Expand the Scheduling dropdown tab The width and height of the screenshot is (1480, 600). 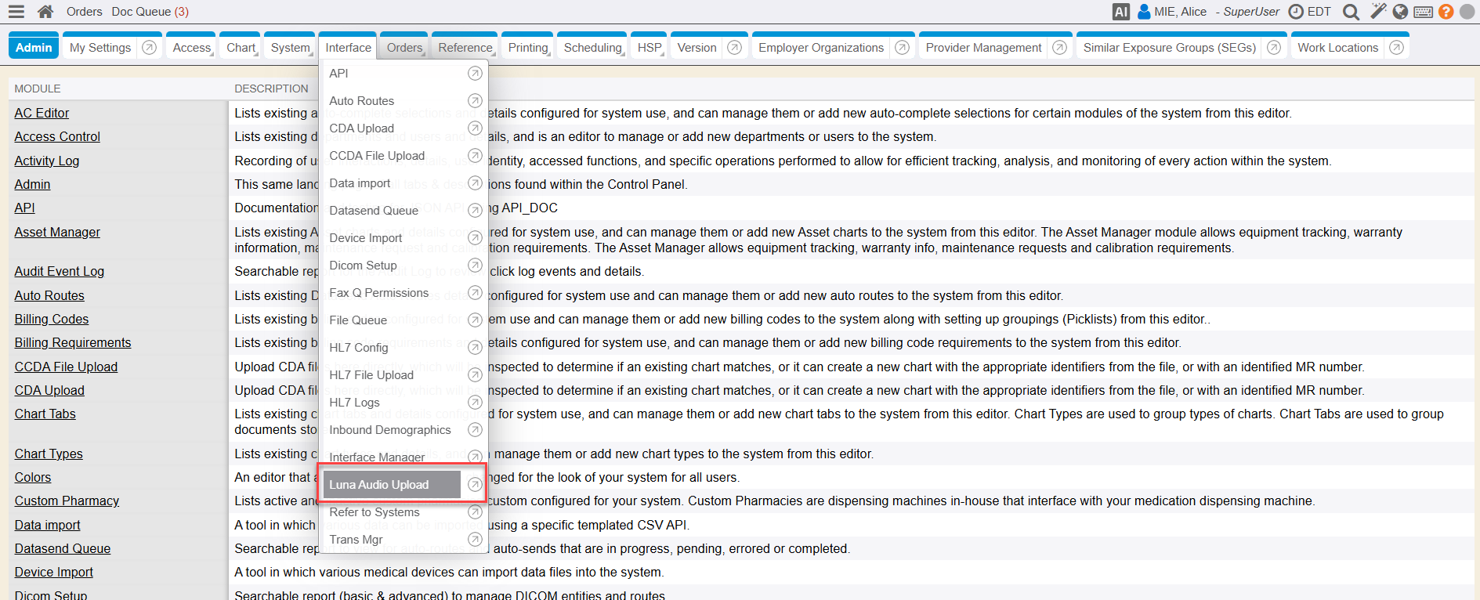pyautogui.click(x=592, y=48)
